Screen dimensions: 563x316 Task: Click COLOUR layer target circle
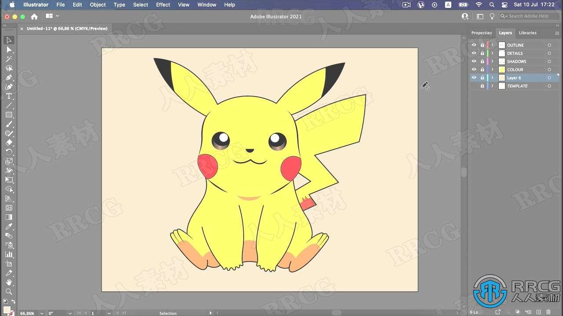[x=549, y=69]
